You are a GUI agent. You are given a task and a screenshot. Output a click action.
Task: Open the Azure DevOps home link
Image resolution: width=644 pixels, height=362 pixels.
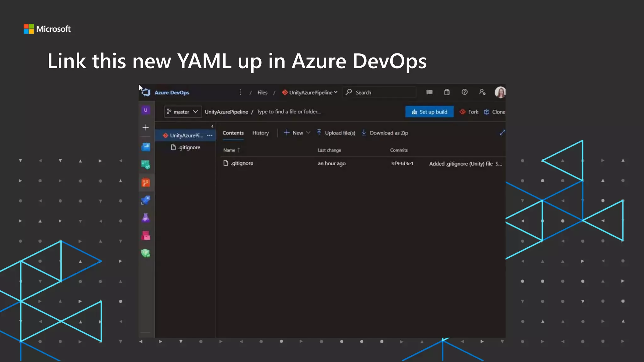click(x=172, y=92)
